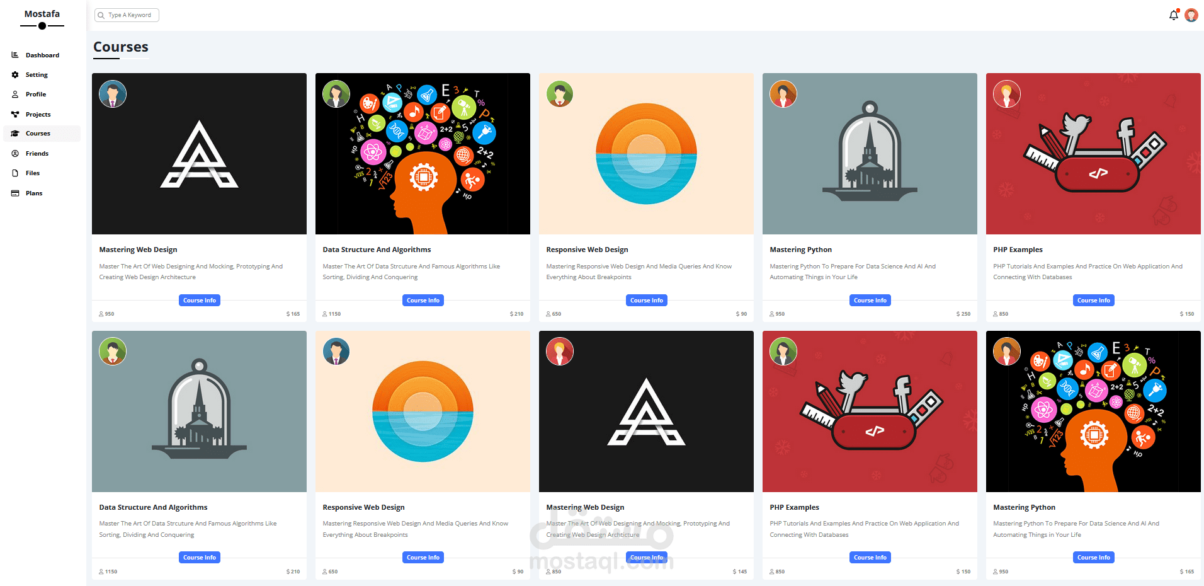Click the Dashboard chart icon in sidebar
The width and height of the screenshot is (1204, 586).
coord(15,55)
